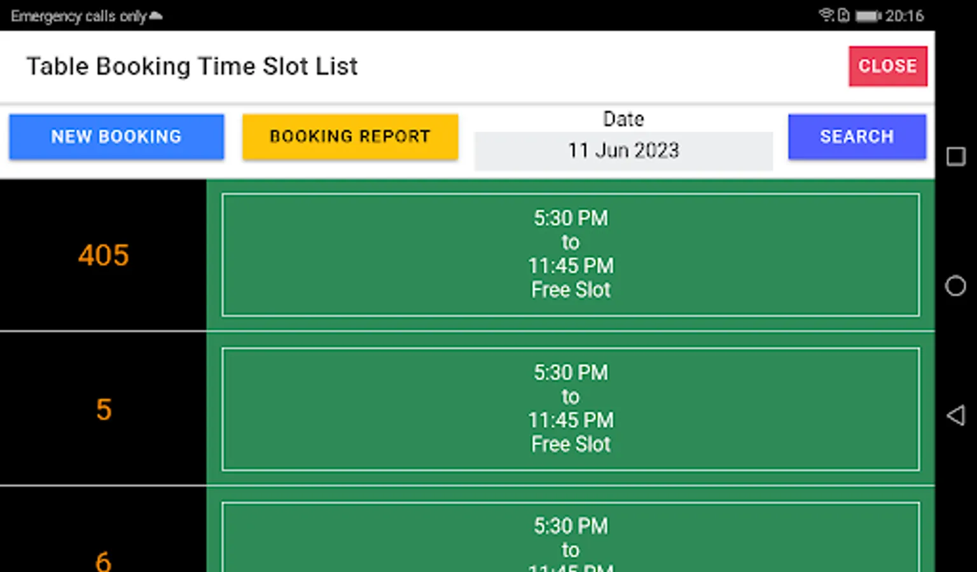Screen dimensions: 977x572
Task: Open the Booking Report
Action: (350, 137)
